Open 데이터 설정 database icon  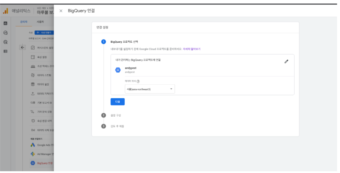[x=33, y=84]
